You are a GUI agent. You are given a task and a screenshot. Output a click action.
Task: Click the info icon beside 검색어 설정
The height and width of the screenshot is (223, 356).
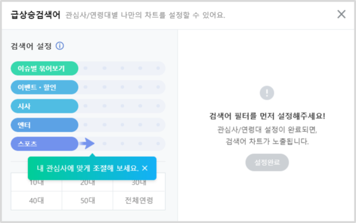click(x=60, y=46)
